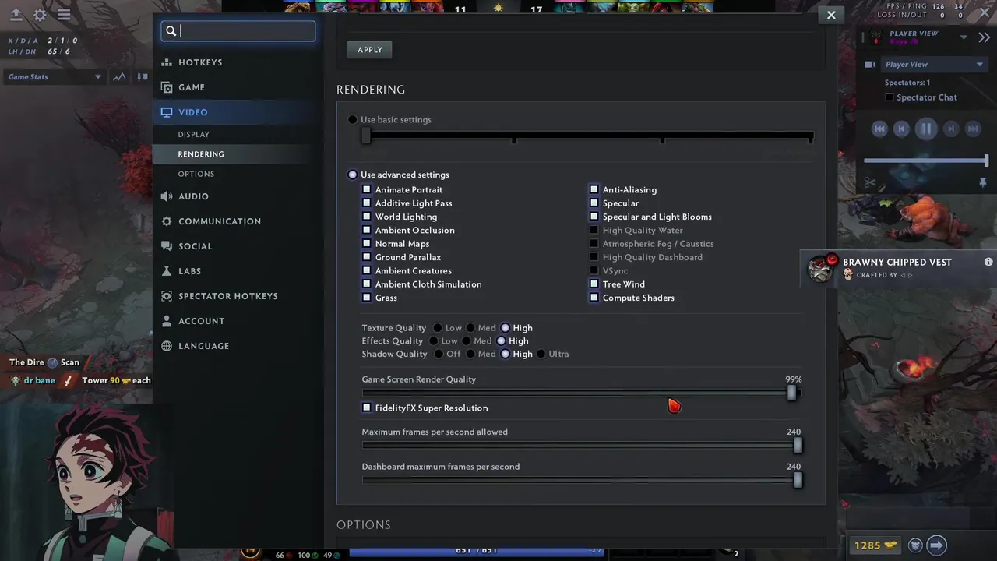Toggle Tree Wind checkbox

coord(594,284)
